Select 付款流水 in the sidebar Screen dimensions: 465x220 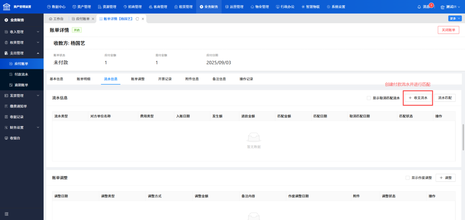tap(22, 74)
